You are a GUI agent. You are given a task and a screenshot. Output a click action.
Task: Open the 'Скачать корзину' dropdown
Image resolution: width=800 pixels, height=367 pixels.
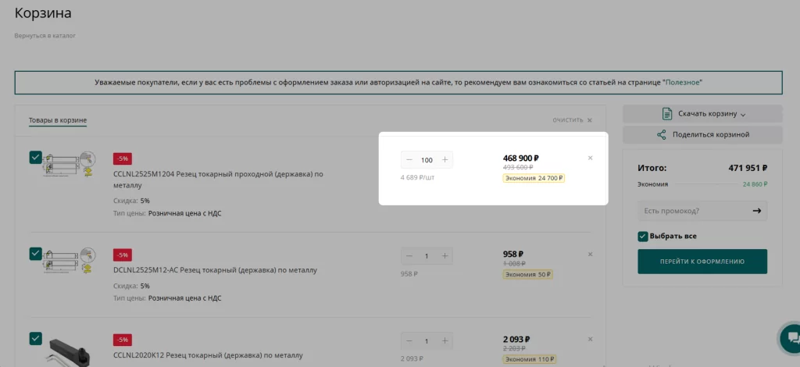(702, 114)
